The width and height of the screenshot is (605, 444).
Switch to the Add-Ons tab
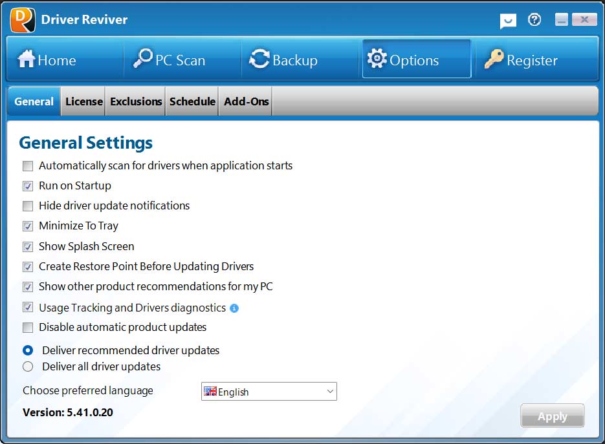(246, 101)
